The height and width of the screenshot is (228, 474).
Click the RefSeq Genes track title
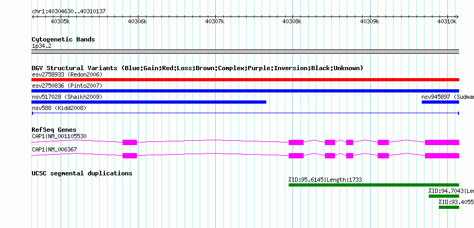click(x=54, y=130)
